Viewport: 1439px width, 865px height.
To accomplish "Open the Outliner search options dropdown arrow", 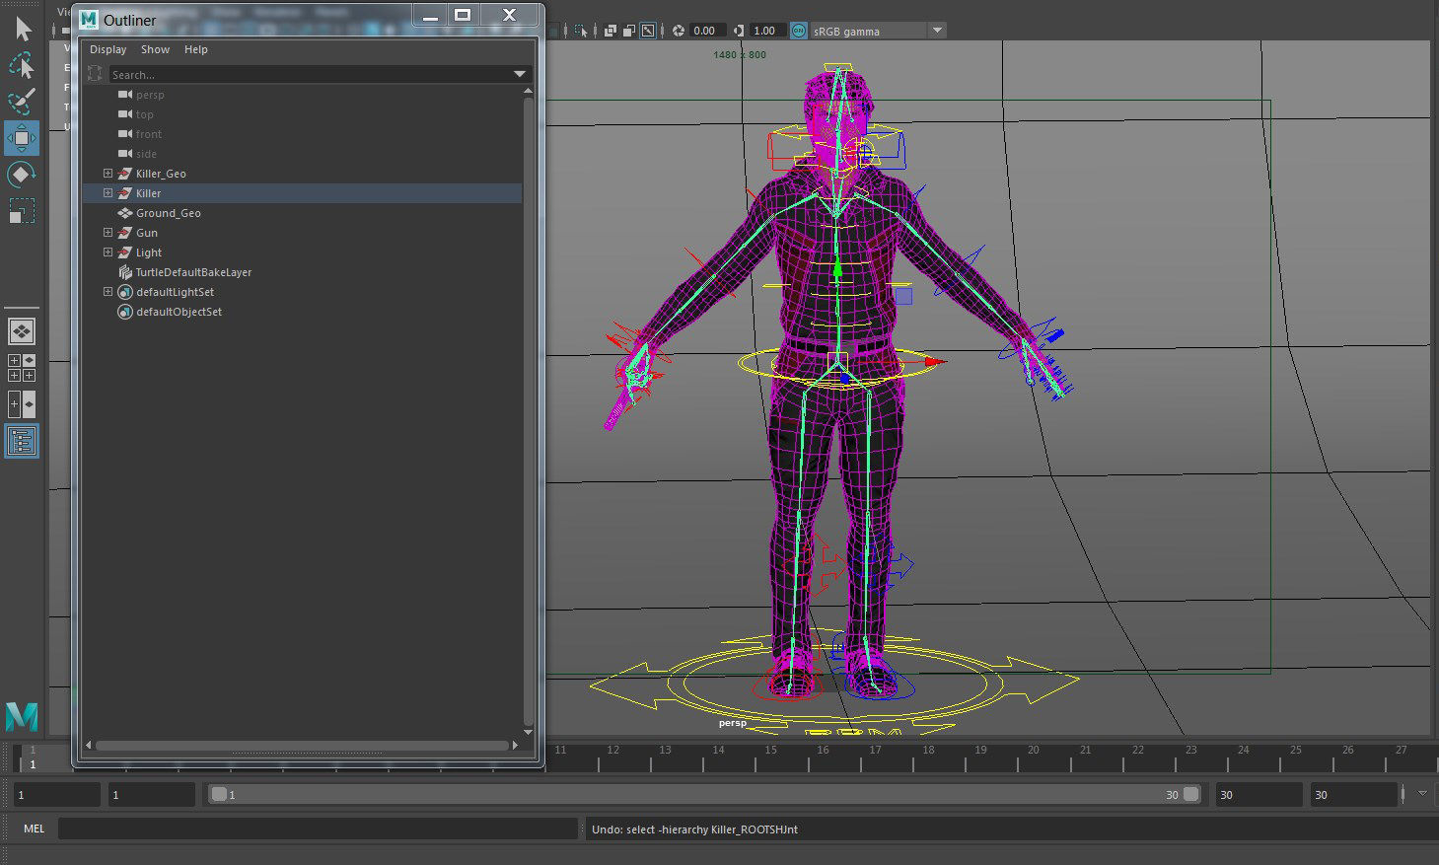I will click(x=520, y=74).
